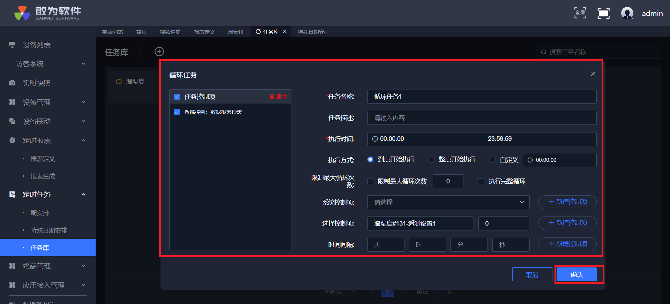Screen dimensions: 670x304
Task: Open the admin user avatar
Action: [x=627, y=13]
